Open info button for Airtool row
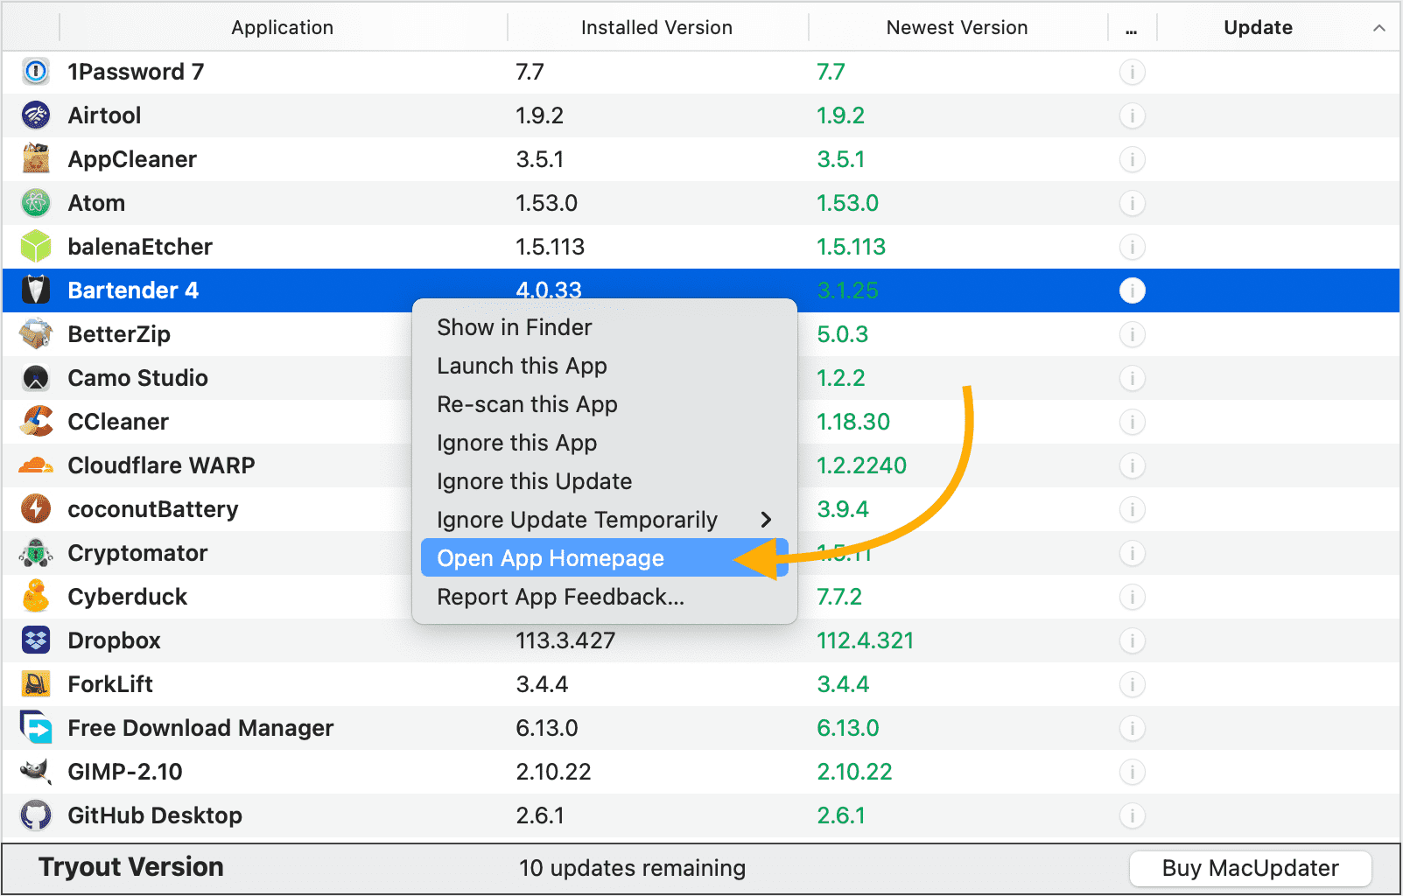 pos(1133,115)
